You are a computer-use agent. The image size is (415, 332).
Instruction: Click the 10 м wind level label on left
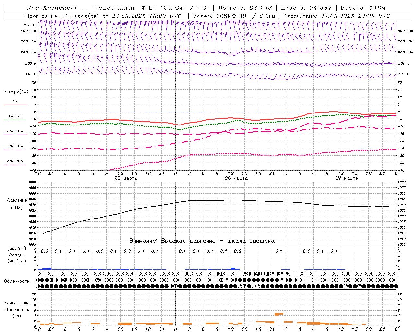click(31, 74)
